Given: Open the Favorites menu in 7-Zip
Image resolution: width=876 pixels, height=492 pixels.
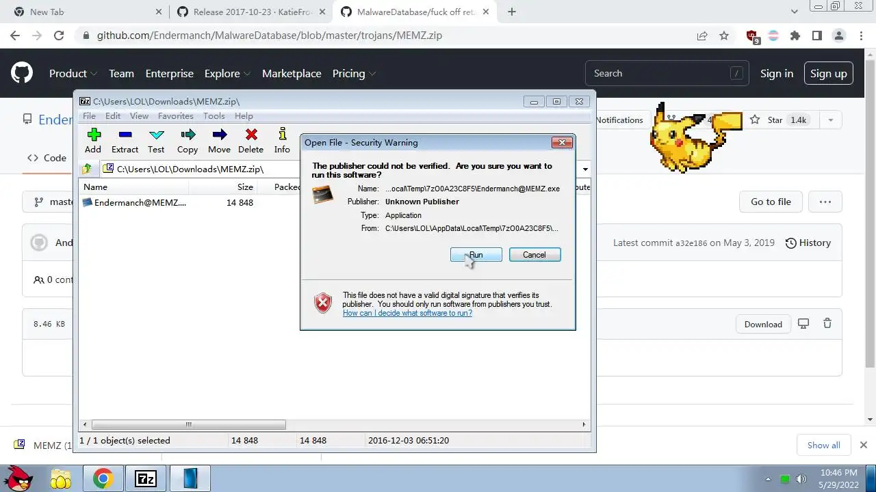Looking at the screenshot, I should [176, 116].
